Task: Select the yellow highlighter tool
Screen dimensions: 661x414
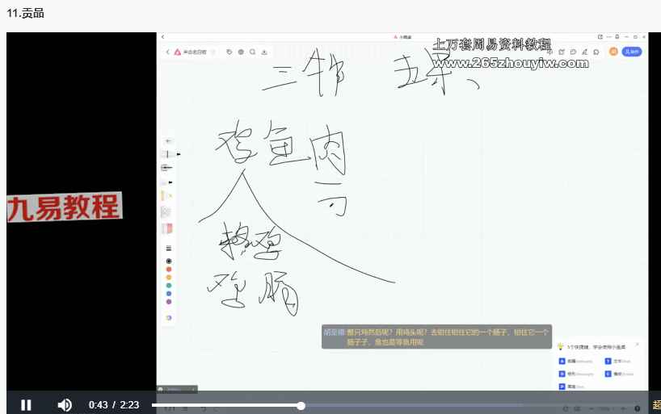Action: coord(166,196)
